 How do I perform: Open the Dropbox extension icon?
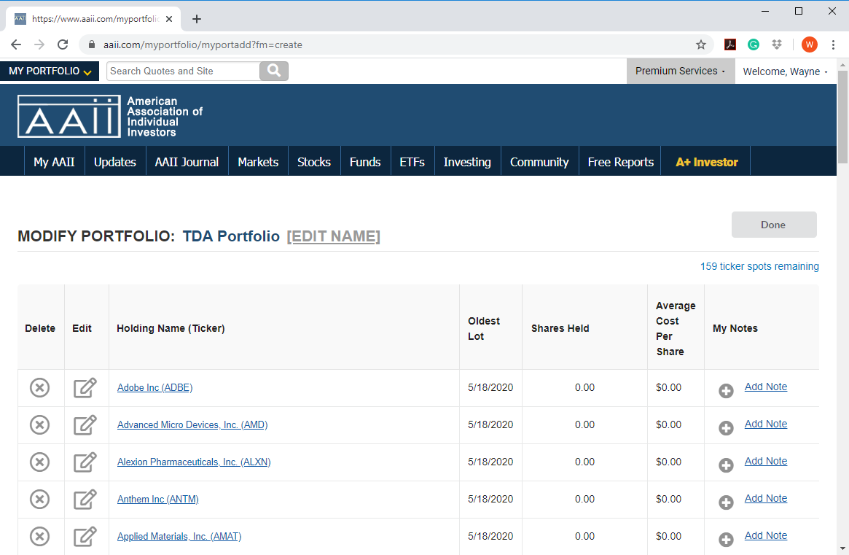click(x=777, y=44)
